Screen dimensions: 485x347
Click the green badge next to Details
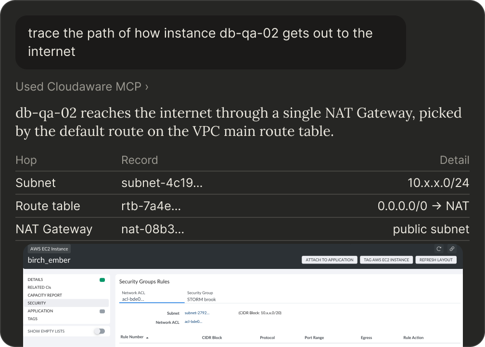102,280
